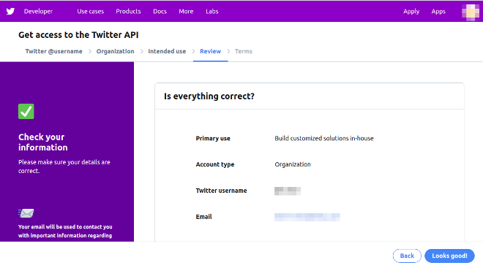Click 'Please make sure your details are correct'
Image resolution: width=483 pixels, height=268 pixels.
pos(64,166)
